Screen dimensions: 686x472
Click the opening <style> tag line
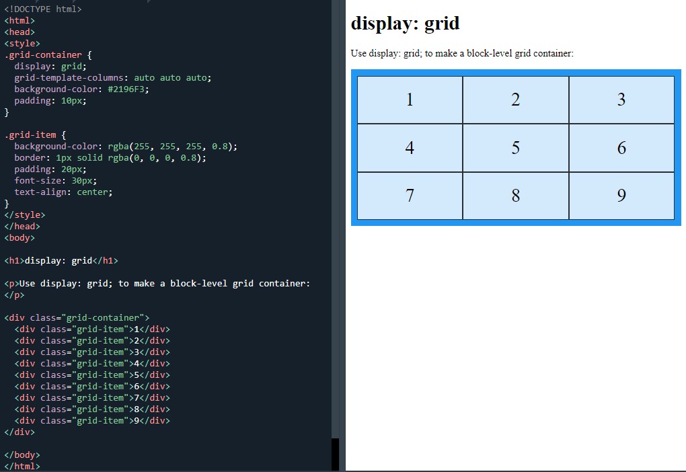[x=22, y=43]
